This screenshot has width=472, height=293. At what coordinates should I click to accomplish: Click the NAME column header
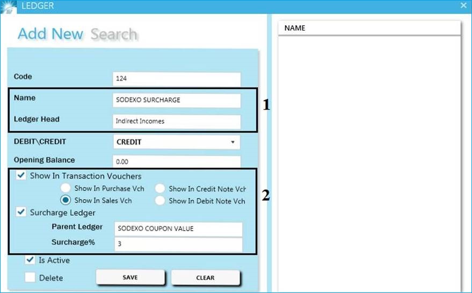[x=369, y=28]
